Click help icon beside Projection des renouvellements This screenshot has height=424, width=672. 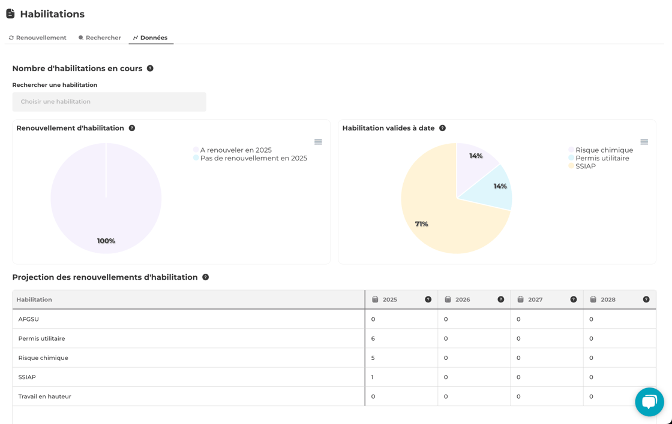pos(205,277)
